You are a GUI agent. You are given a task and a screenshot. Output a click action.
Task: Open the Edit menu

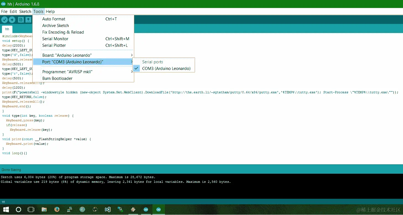coord(13,12)
